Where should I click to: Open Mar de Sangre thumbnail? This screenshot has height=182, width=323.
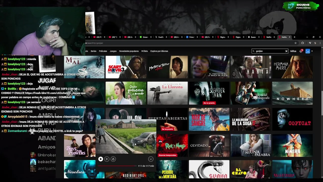(209, 119)
